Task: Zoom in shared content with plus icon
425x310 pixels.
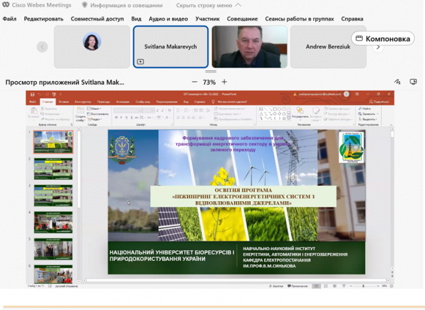Action: pos(224,82)
